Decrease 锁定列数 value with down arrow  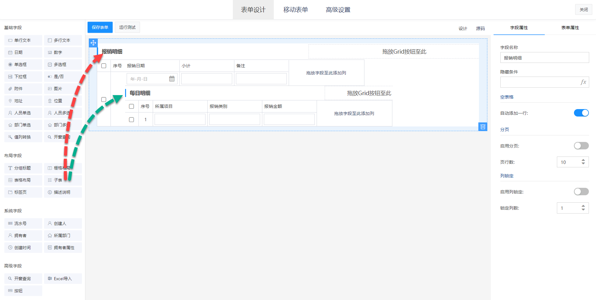coord(583,210)
